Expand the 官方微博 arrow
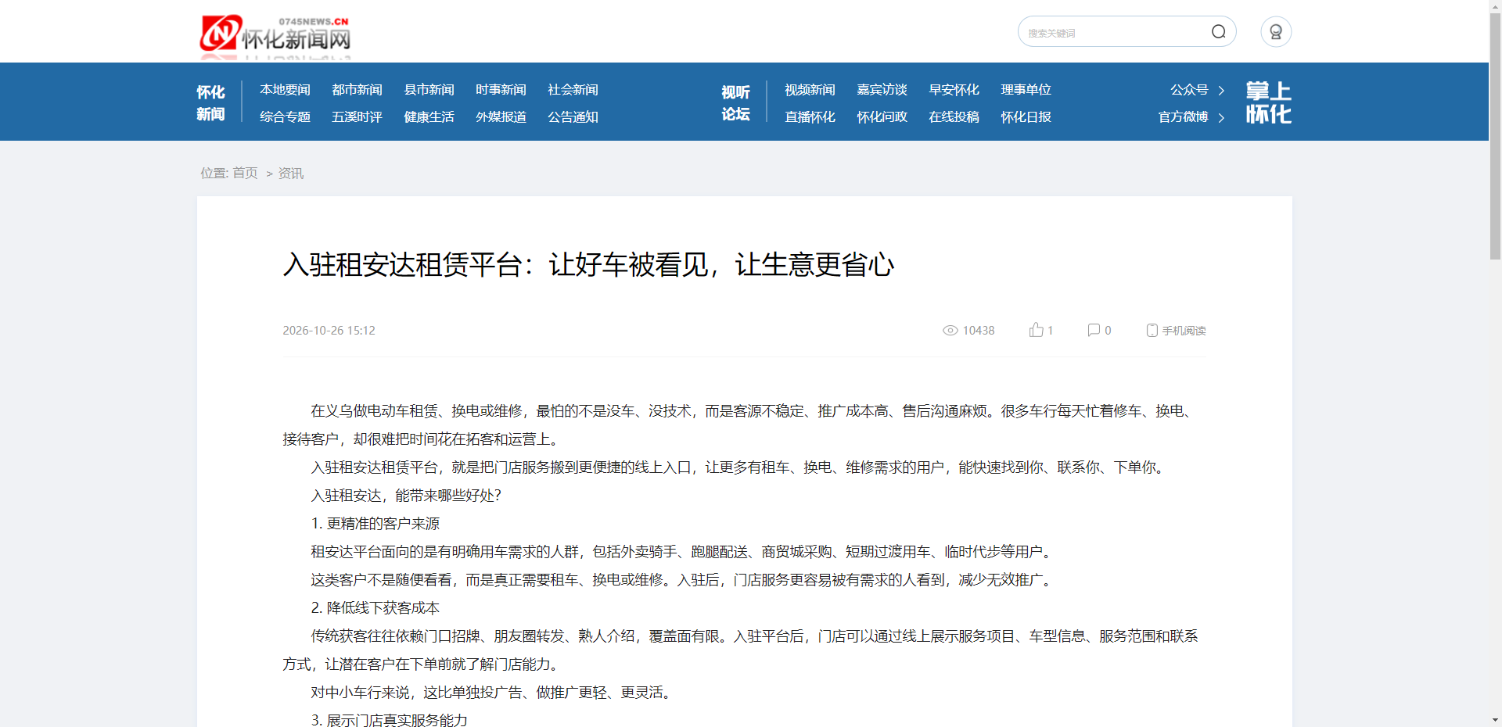 [1221, 117]
